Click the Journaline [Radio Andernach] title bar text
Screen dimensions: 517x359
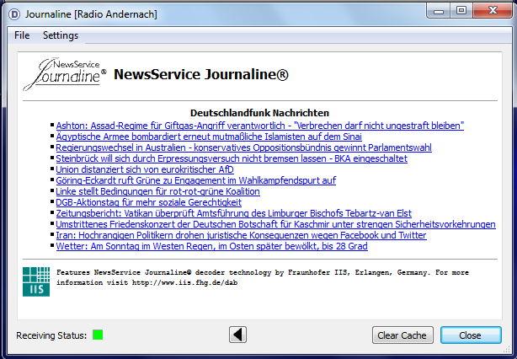pyautogui.click(x=91, y=14)
